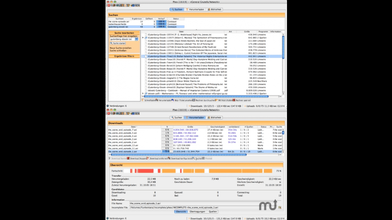Viewport: 392px width, 220px height.
Task: Click the search query input field
Action: click(x=123, y=39)
